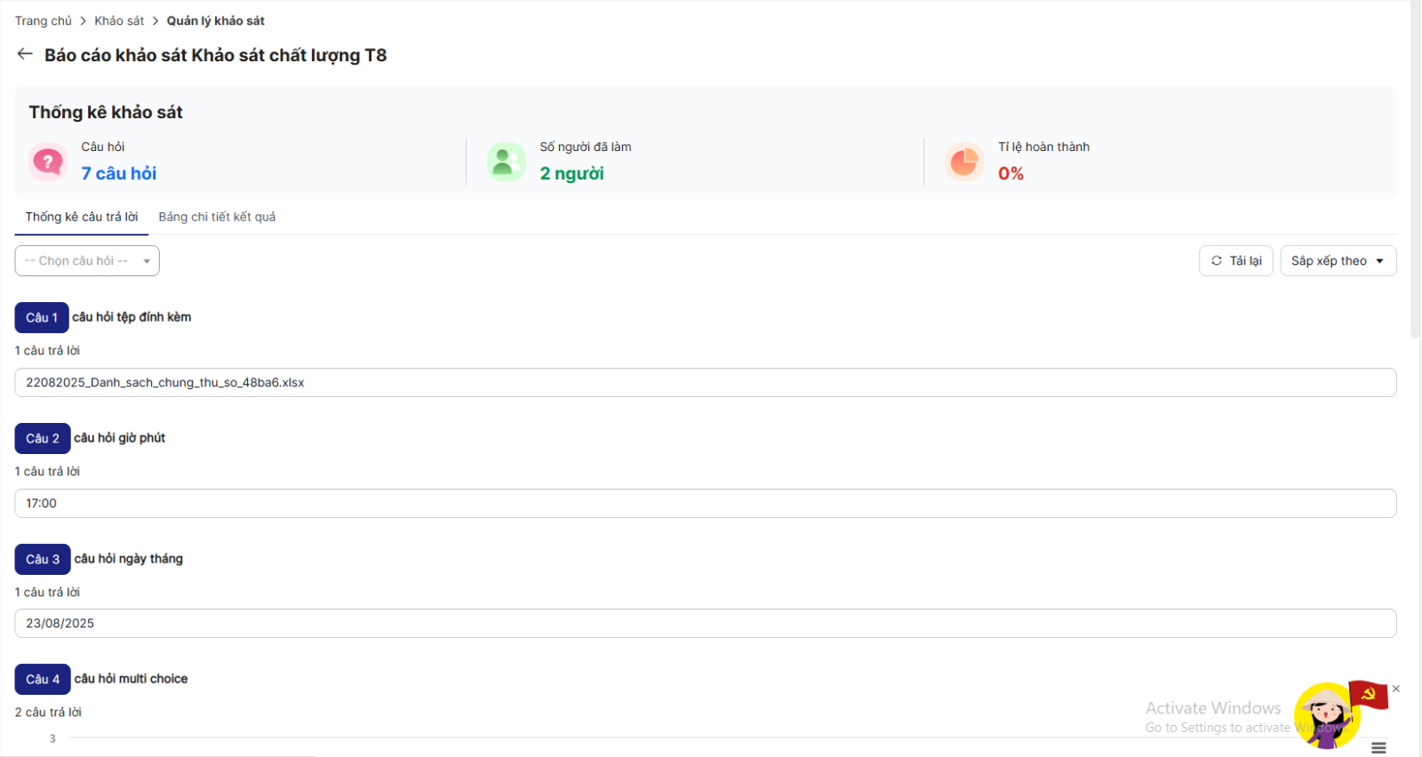
Task: Click the vertical page scrollbar
Action: (1415, 169)
